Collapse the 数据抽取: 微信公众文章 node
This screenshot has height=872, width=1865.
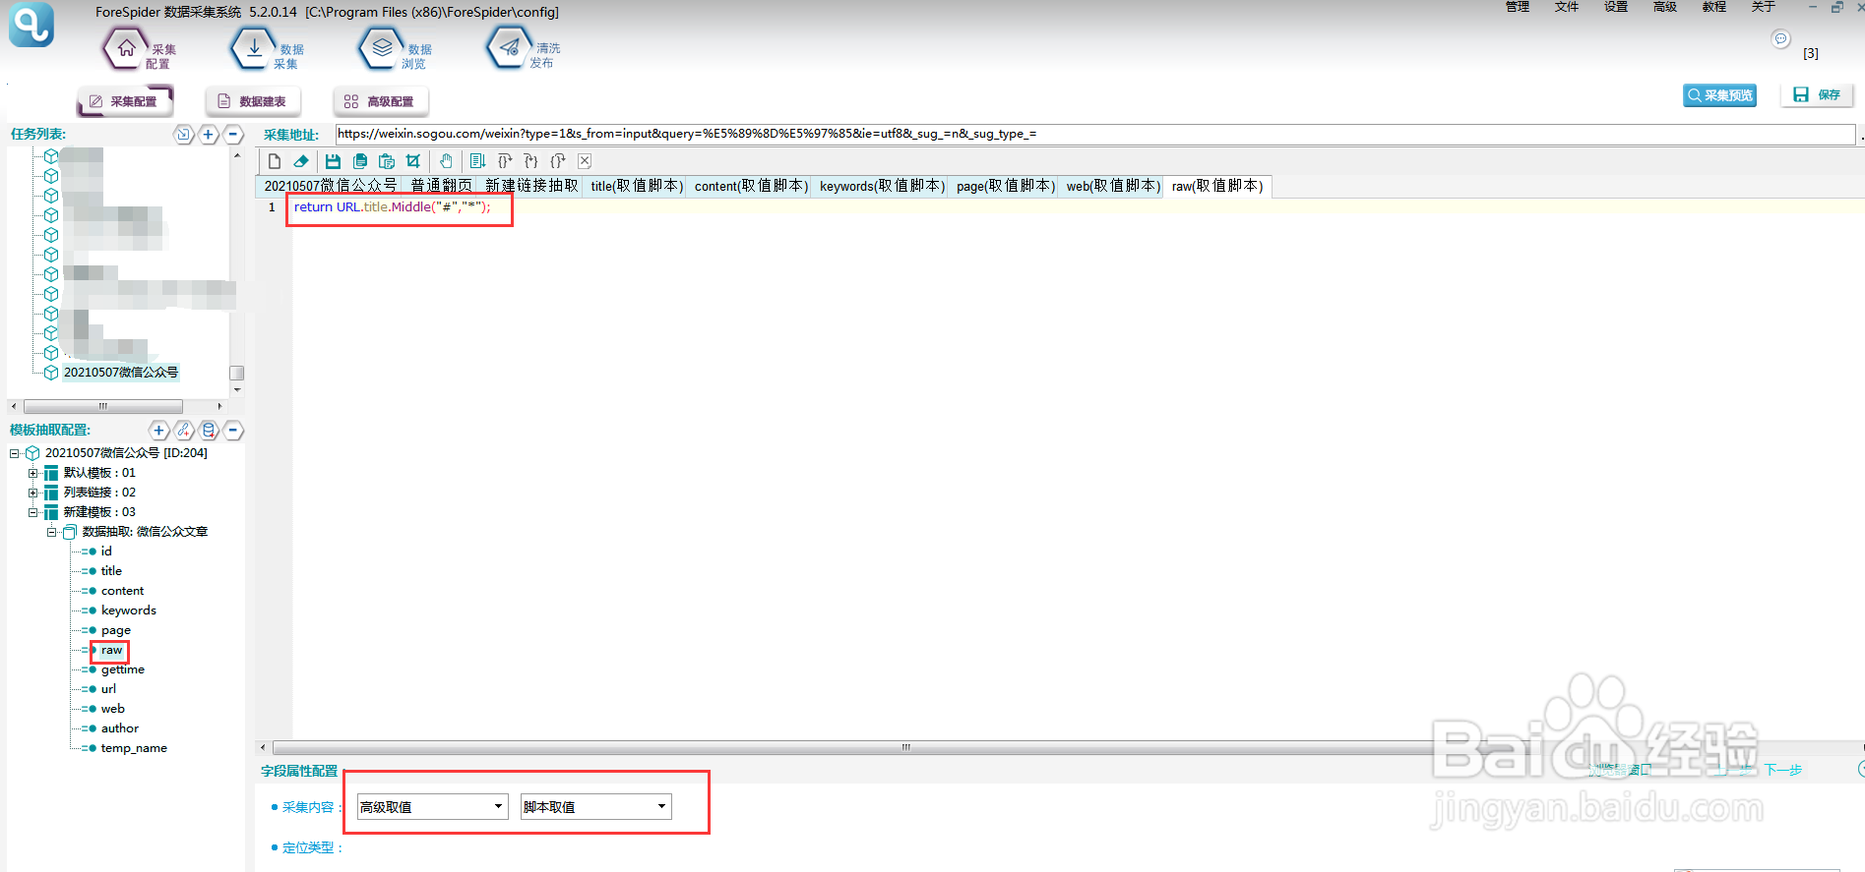[51, 532]
